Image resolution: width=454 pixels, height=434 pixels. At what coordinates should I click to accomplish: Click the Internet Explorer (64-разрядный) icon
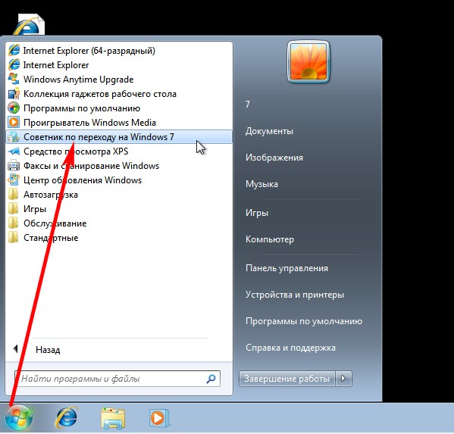[x=14, y=51]
